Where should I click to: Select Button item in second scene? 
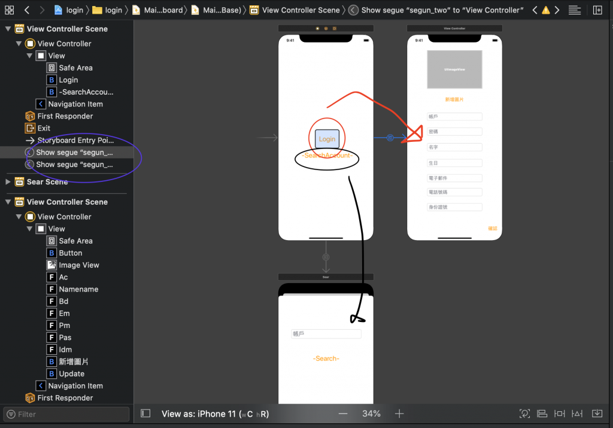coord(65,253)
